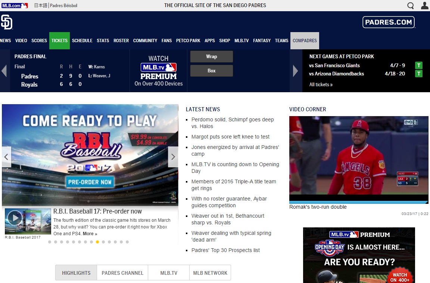
Task: Open Jones energized by arrival article
Action: click(235, 150)
